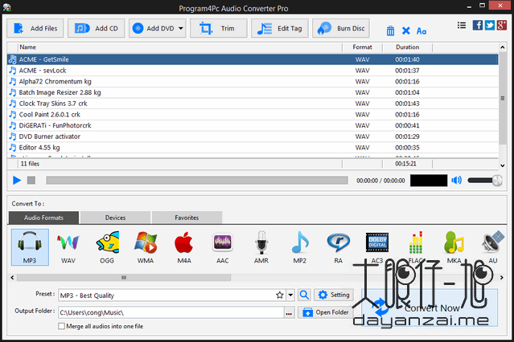Image resolution: width=514 pixels, height=342 pixels.
Task: Select Clock Tray Skins 3.7 crk row
Action: tap(253, 104)
